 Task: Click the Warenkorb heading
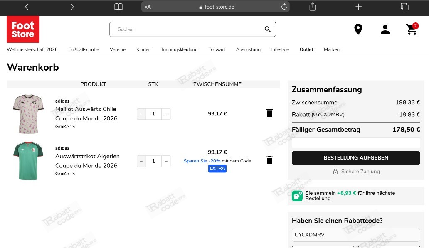33,67
